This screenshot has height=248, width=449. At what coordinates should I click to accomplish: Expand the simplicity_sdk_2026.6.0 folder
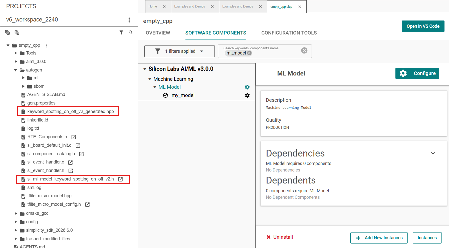pos(16,230)
